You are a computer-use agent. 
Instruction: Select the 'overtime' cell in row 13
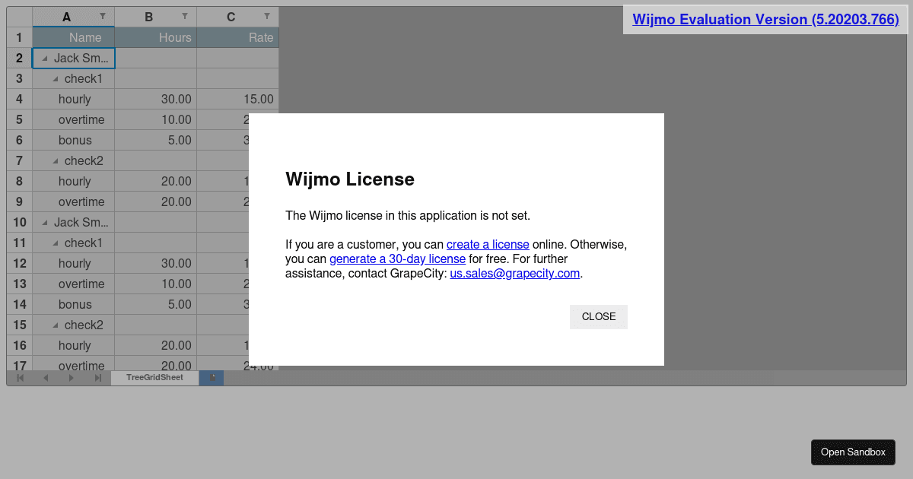[x=74, y=284]
